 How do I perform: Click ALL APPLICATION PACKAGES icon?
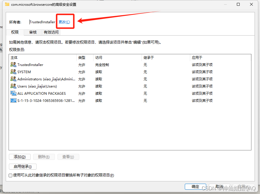(13, 93)
